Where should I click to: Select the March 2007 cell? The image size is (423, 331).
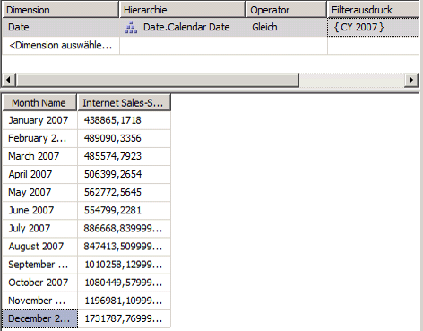pyautogui.click(x=39, y=156)
